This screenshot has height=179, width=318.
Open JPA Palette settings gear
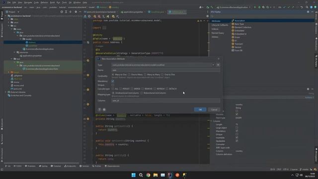308,12
